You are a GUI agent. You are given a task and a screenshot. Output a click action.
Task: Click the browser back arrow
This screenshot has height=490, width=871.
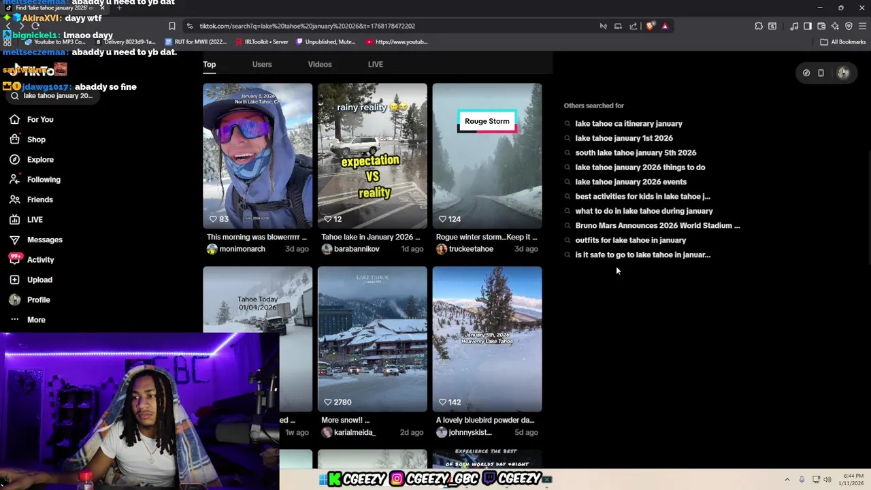tap(8, 26)
